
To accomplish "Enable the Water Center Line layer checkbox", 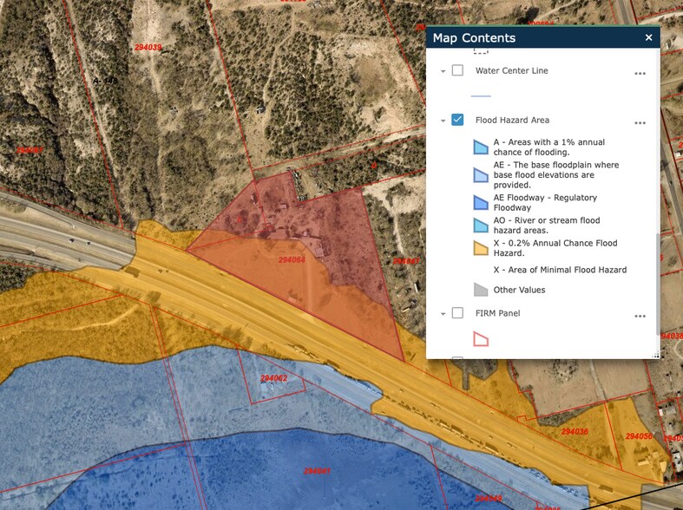I will point(457,71).
